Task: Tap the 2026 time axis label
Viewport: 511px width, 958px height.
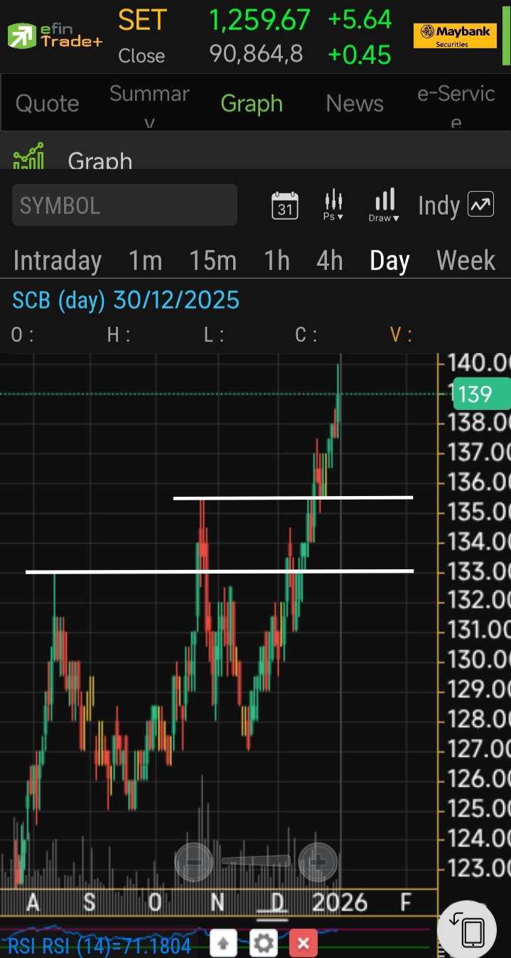Action: pyautogui.click(x=340, y=903)
